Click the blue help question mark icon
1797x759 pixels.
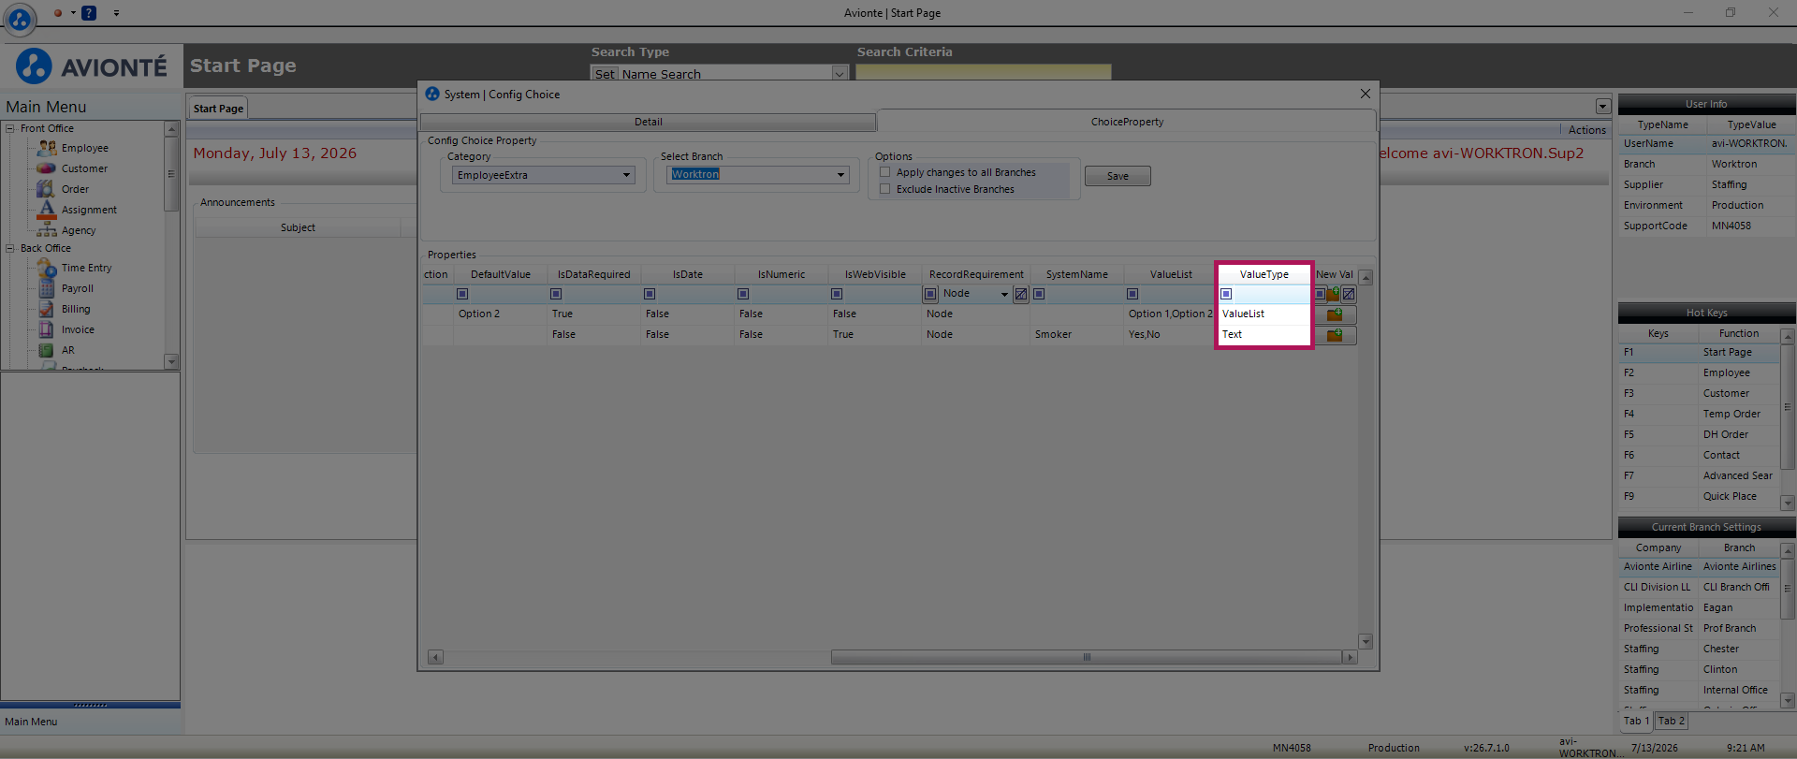pos(89,13)
